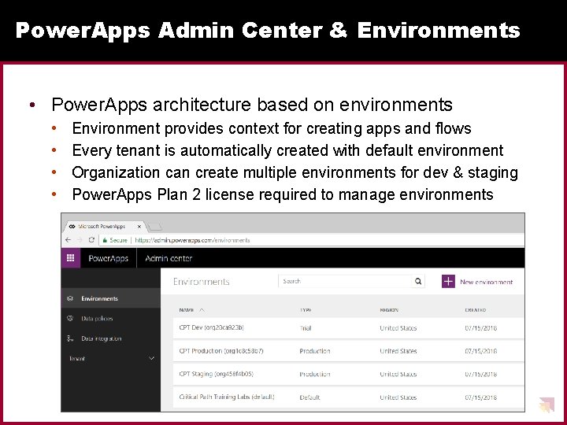Click the browser back arrow
The image size is (567, 425).
pos(68,240)
